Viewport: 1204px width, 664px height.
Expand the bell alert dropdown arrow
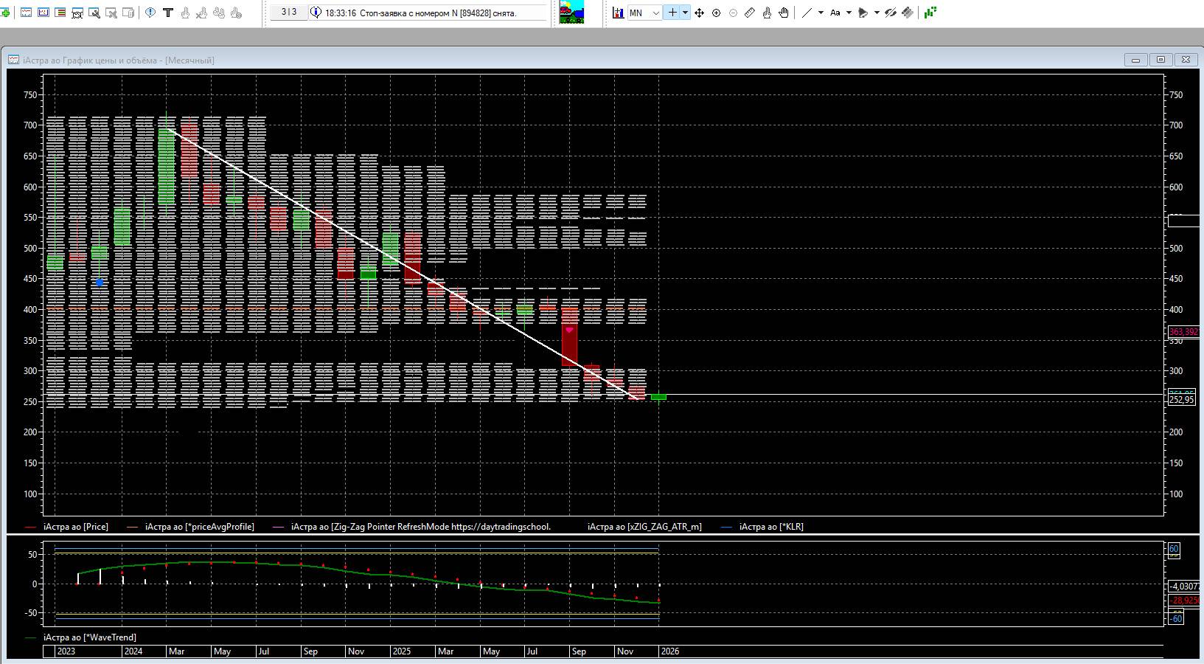click(x=877, y=13)
